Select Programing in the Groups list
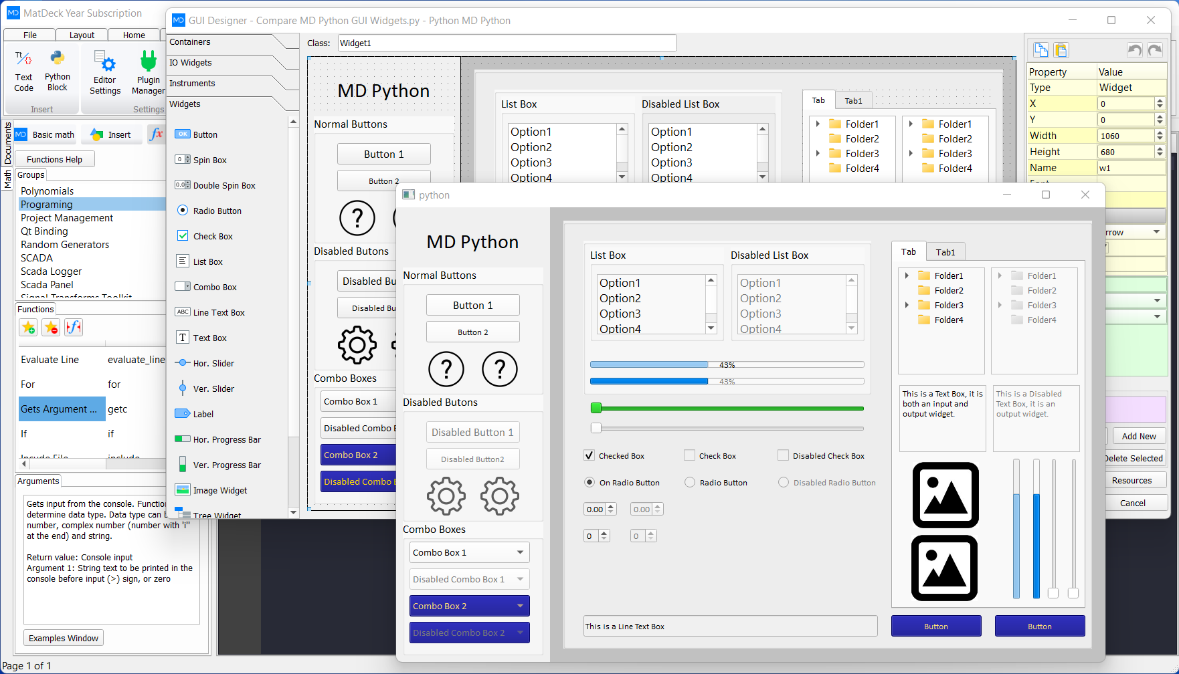Screen dimensions: 1179x674 coord(92,204)
